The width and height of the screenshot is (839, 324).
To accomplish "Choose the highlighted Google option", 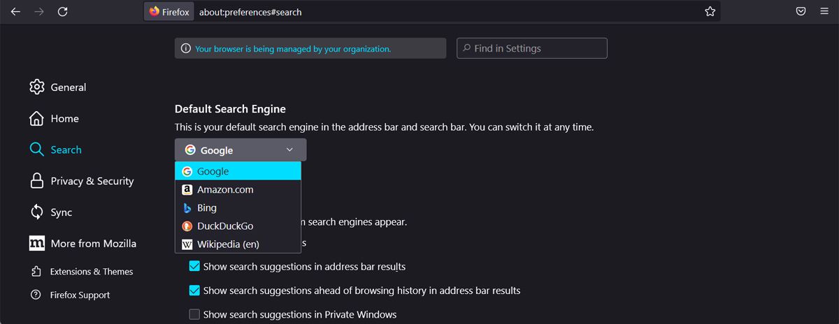I will coord(238,172).
